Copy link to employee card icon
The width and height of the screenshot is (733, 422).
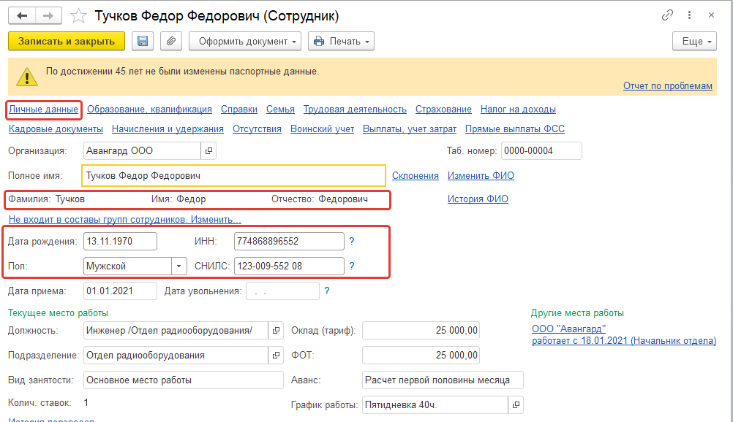[x=666, y=15]
